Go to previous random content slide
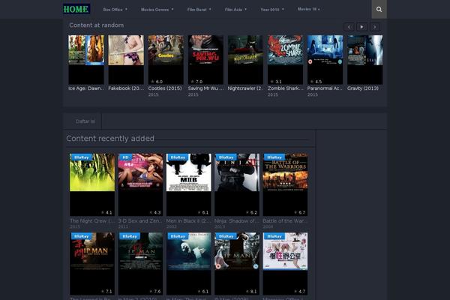Viewport: 450px width, 300px height. coord(349,27)
